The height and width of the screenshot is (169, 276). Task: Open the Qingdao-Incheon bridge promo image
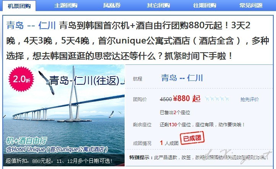point(64,115)
